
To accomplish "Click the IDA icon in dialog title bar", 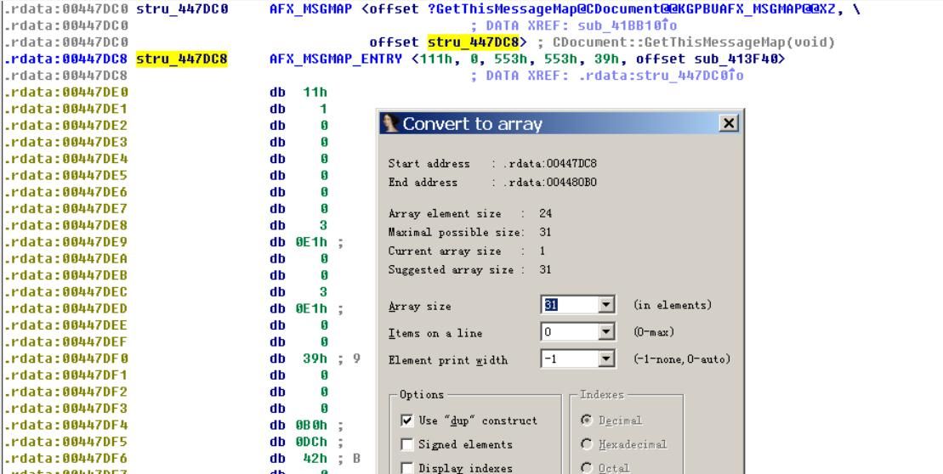I will coord(391,124).
